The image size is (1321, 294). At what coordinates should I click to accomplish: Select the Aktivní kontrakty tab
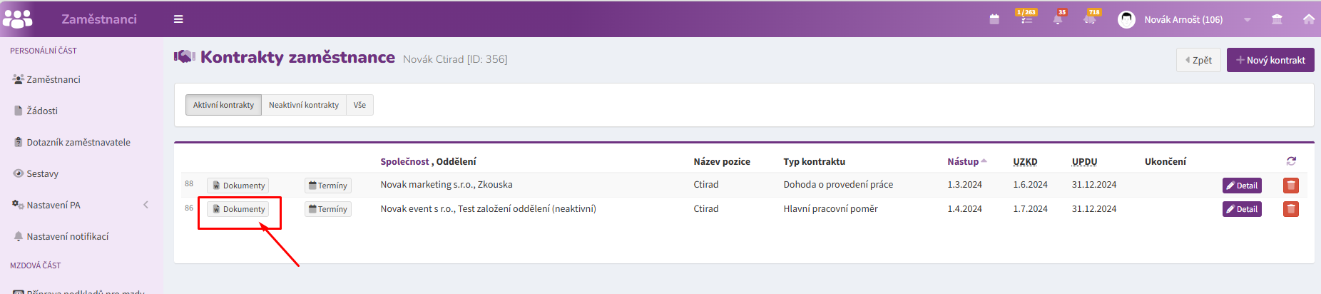pyautogui.click(x=223, y=105)
